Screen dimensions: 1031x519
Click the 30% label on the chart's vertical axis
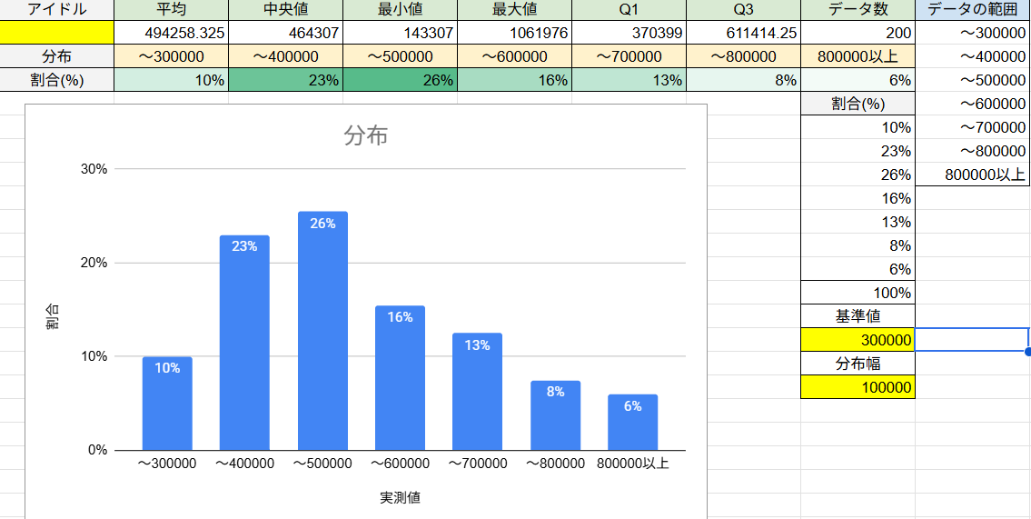pos(94,169)
